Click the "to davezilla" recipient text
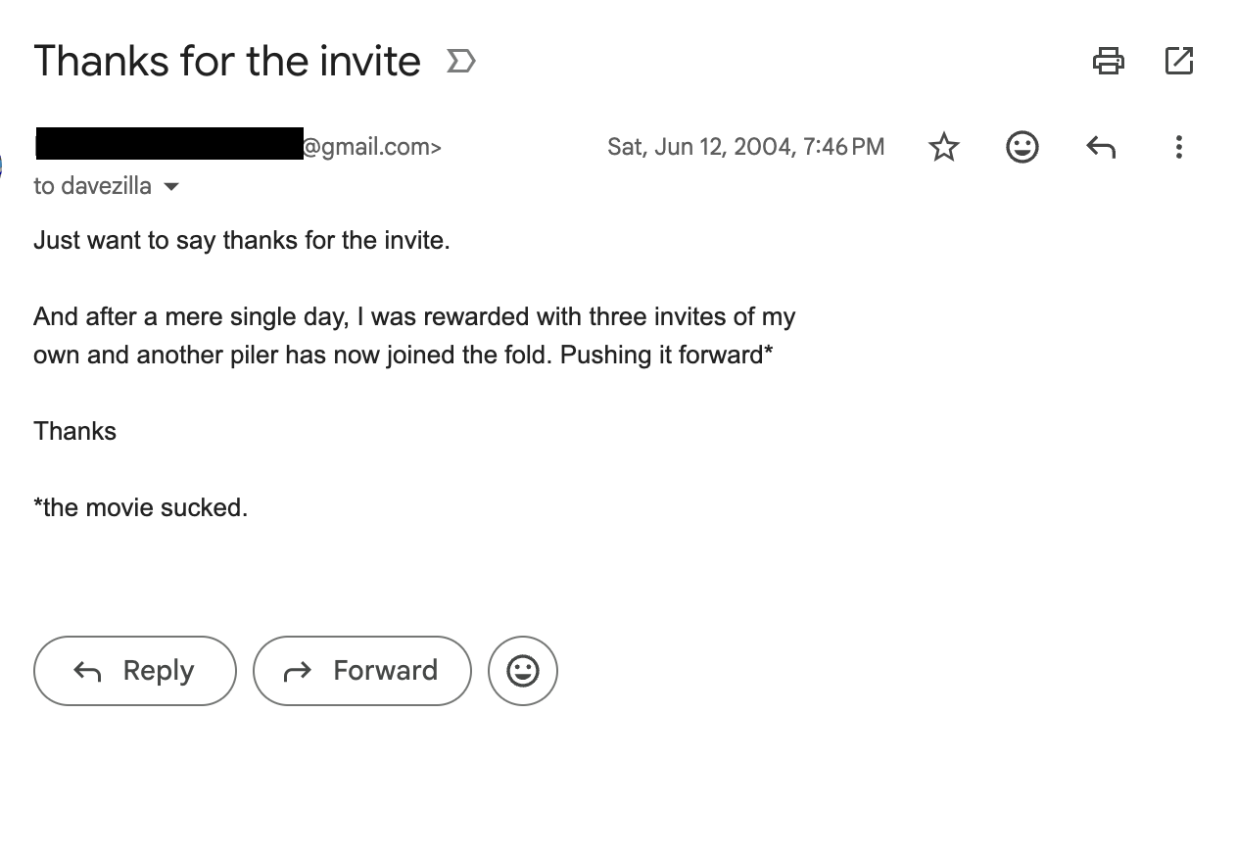Viewport: 1236px width, 856px height. (x=92, y=186)
